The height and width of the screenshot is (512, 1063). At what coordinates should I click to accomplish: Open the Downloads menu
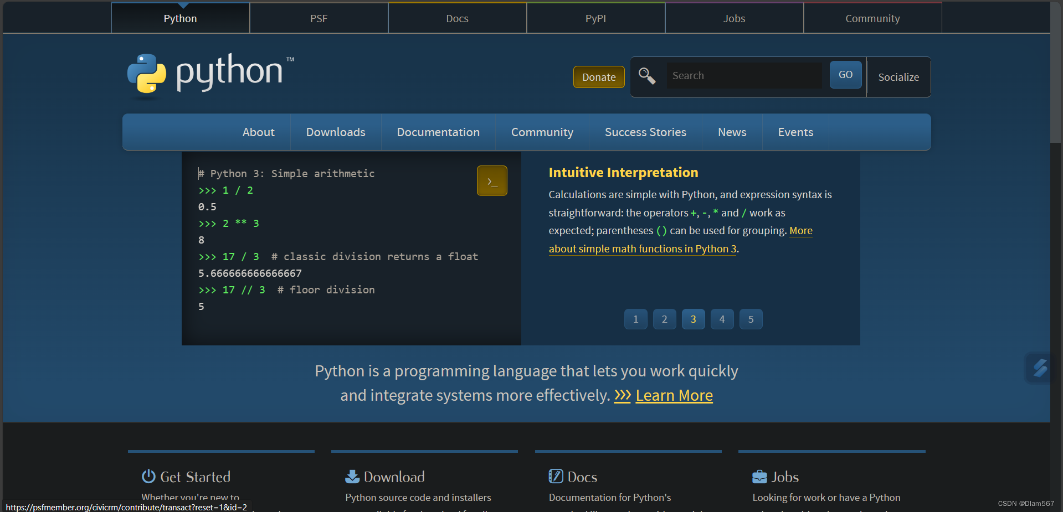pyautogui.click(x=336, y=132)
